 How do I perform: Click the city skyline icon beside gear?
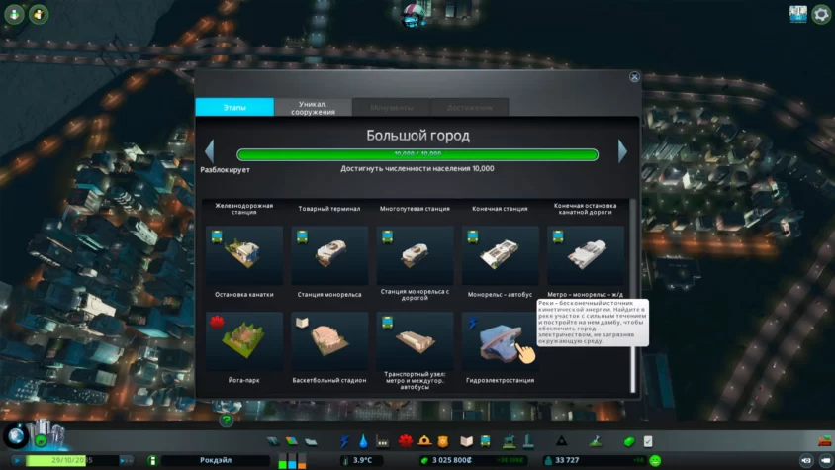(x=798, y=15)
